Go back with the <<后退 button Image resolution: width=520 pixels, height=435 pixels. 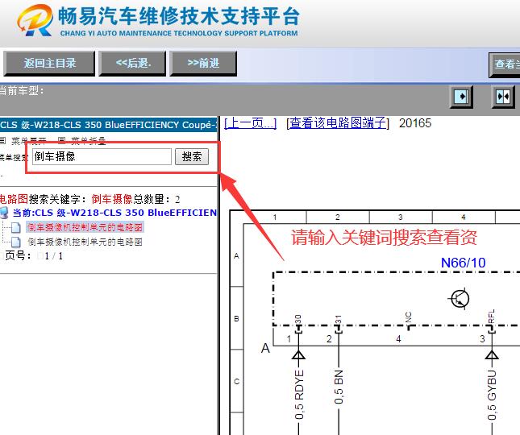(132, 64)
